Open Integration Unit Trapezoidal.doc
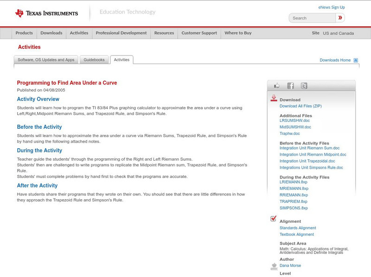The width and height of the screenshot is (371, 277). [x=307, y=161]
